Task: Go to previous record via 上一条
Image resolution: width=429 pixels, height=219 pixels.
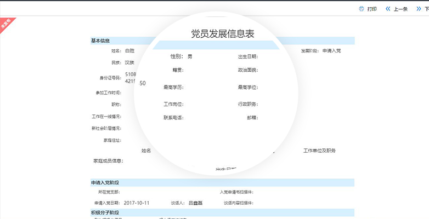Action: coord(400,9)
